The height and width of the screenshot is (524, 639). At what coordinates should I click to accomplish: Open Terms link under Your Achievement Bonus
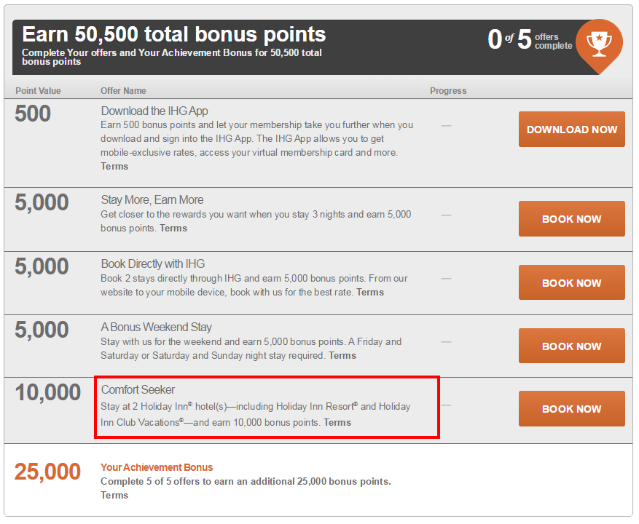(x=114, y=495)
